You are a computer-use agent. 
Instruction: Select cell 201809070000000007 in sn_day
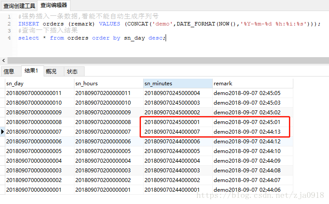(x=40, y=132)
